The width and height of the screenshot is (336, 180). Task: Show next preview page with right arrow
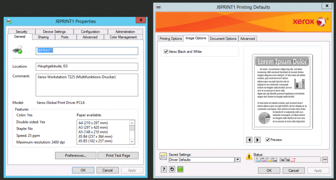coord(257,140)
